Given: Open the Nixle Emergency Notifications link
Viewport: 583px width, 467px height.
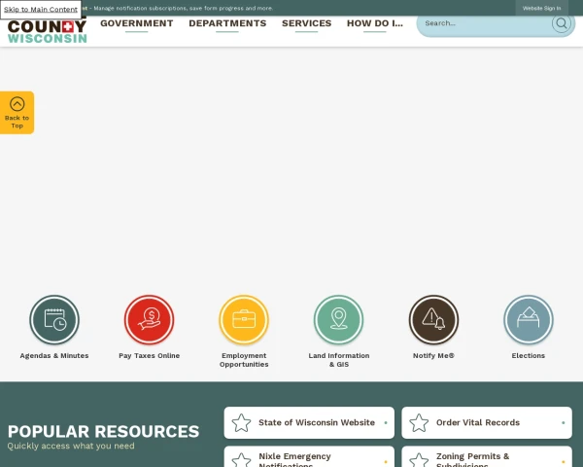Looking at the screenshot, I should coord(309,457).
